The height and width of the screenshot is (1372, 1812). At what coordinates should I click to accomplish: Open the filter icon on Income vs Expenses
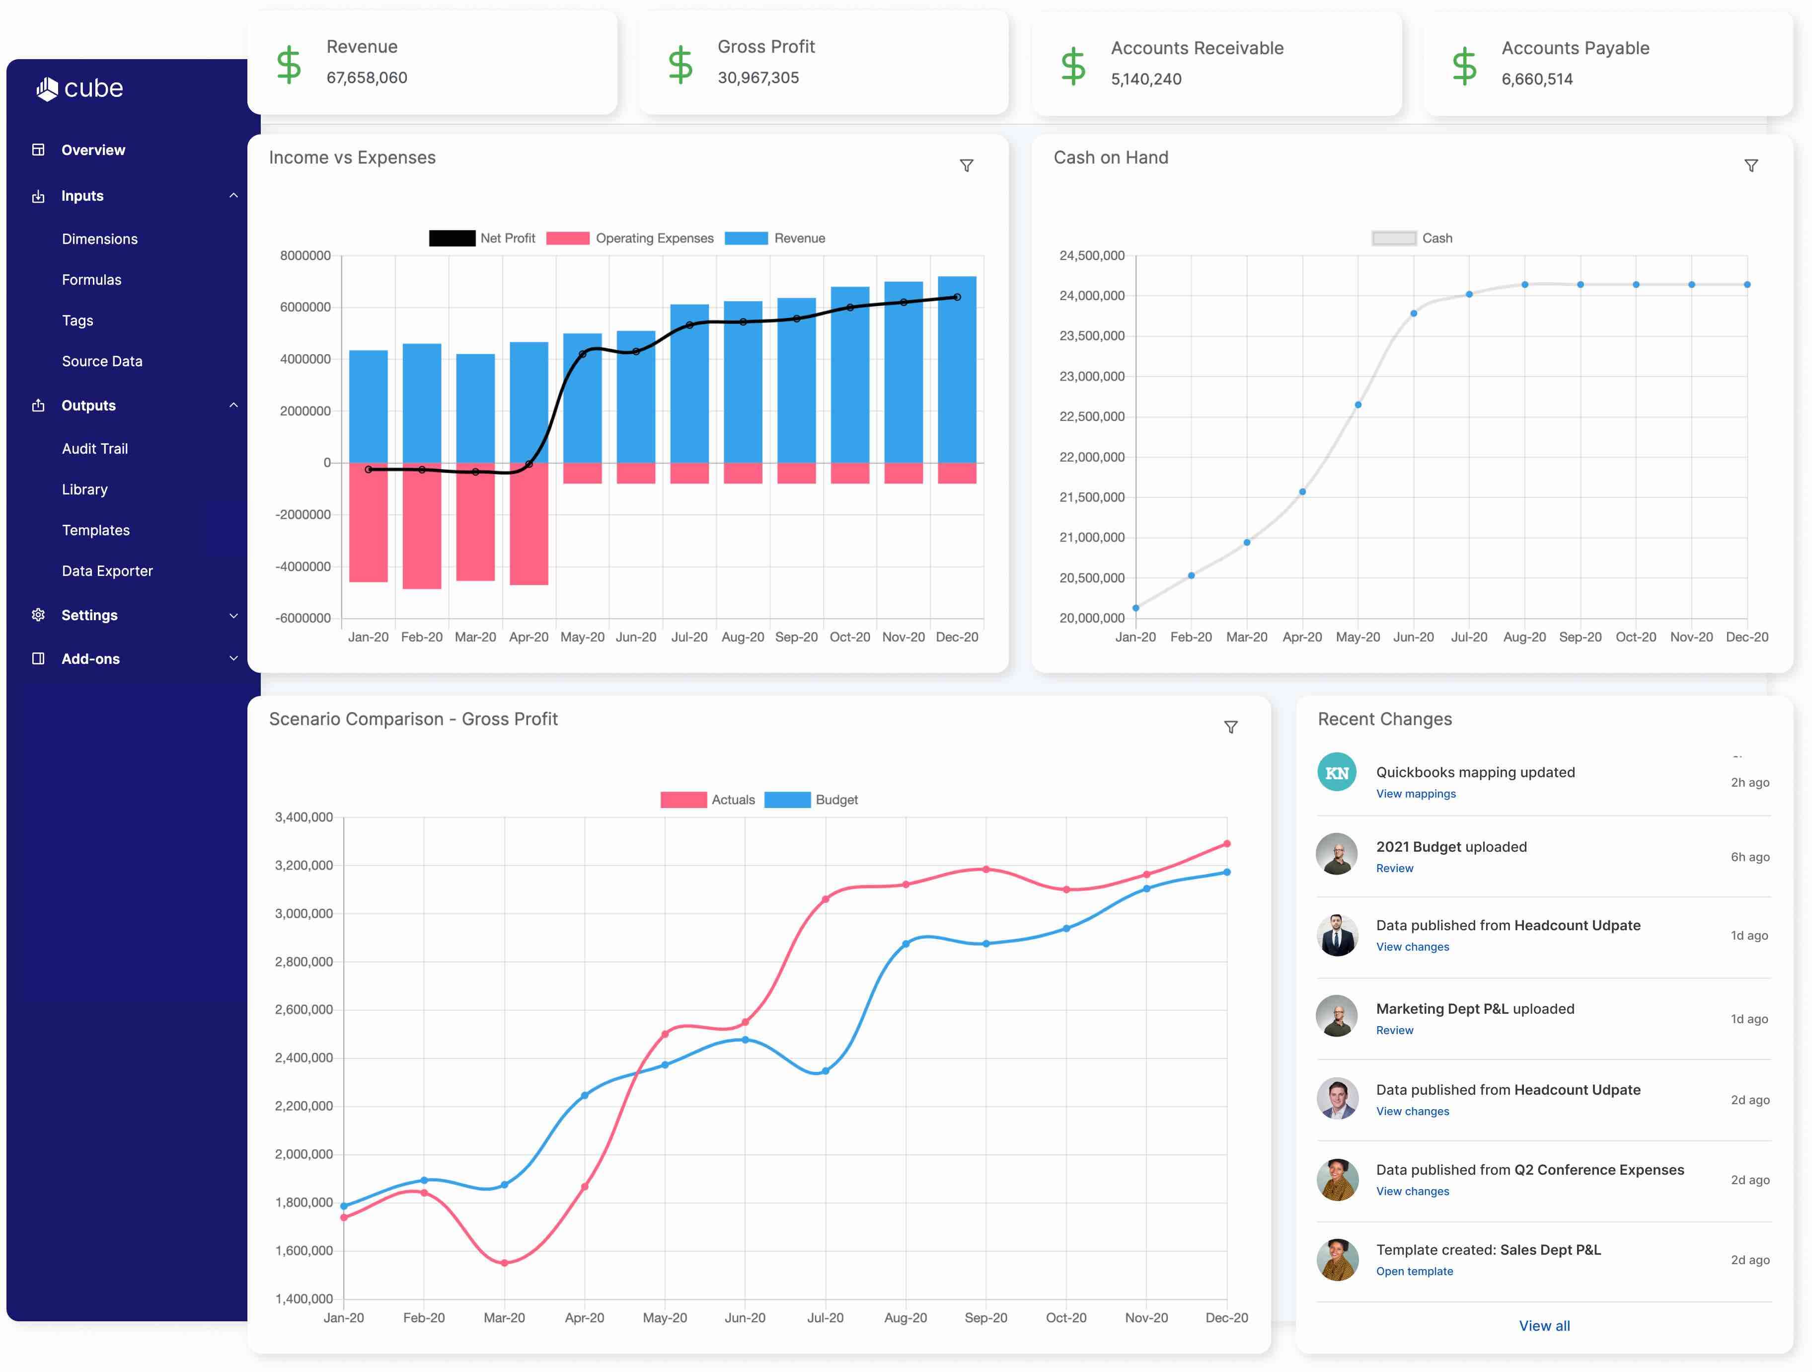click(967, 165)
